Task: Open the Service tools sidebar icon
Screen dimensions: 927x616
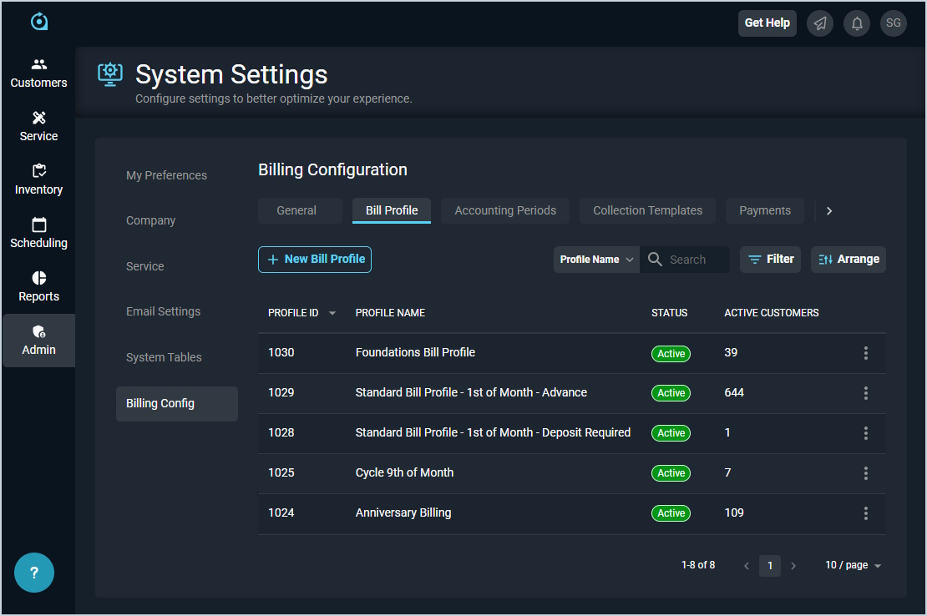Action: 38,126
